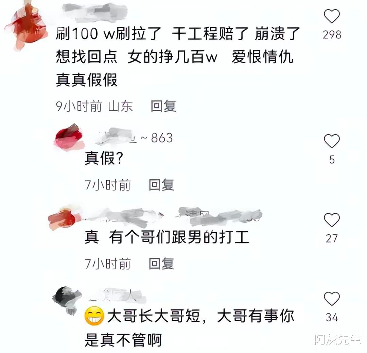Like the comment with 298 likes
367x353 pixels.
332,16
